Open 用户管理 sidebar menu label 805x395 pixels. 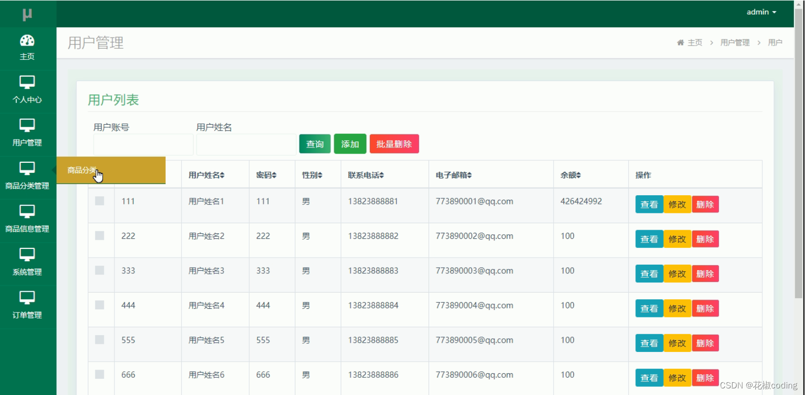(x=27, y=143)
